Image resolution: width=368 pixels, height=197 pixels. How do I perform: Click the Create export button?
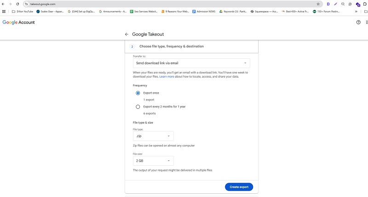239,187
